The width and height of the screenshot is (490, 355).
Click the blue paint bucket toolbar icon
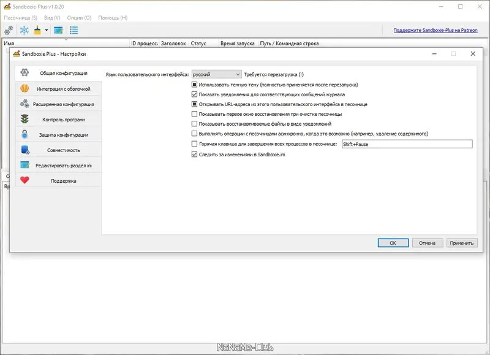point(58,29)
